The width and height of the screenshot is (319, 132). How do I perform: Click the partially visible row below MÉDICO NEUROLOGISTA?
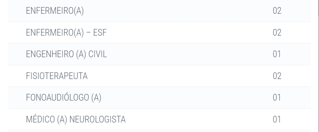click(x=160, y=131)
